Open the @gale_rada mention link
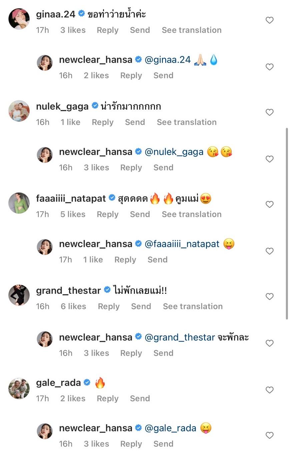 170,428
